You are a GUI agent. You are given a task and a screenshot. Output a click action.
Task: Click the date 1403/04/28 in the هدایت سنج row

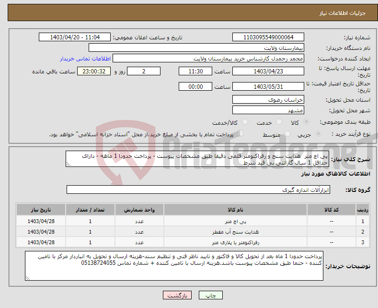point(41,232)
